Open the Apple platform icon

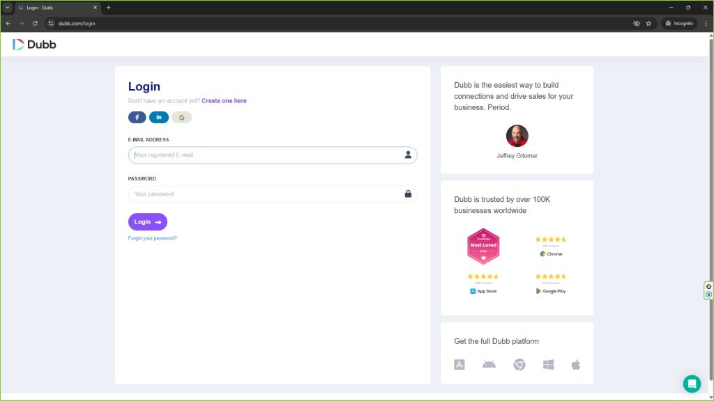pyautogui.click(x=576, y=365)
